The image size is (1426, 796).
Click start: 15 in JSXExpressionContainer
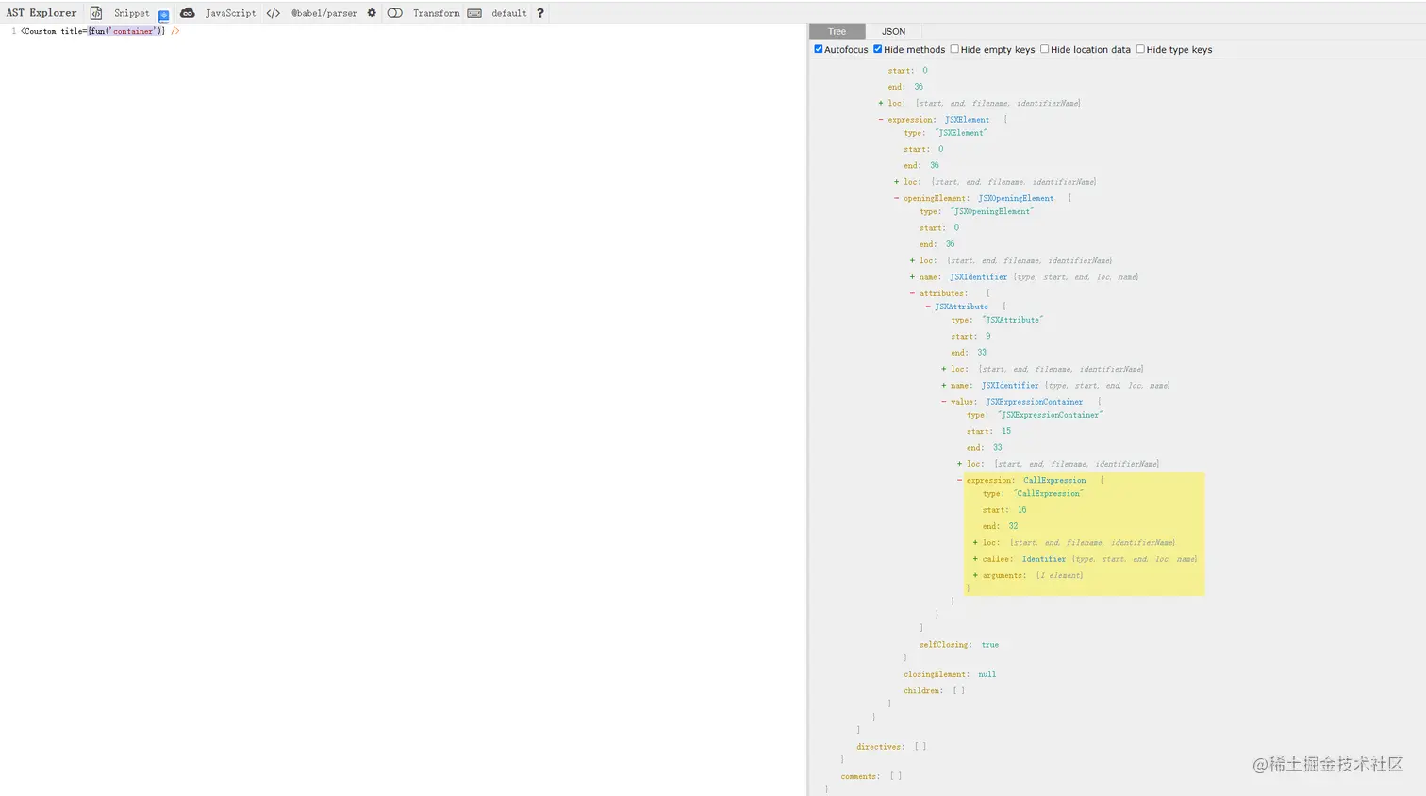pyautogui.click(x=988, y=431)
